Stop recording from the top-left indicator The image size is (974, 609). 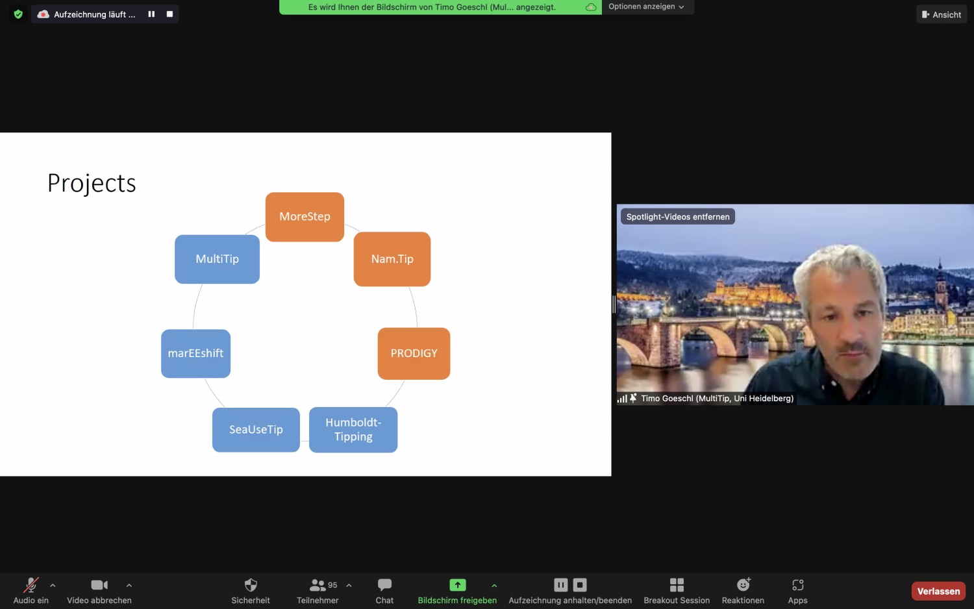pyautogui.click(x=169, y=14)
